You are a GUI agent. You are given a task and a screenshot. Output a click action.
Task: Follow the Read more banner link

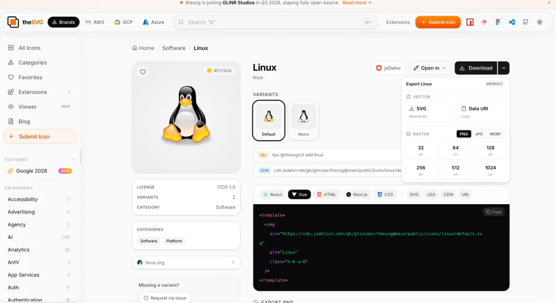(357, 3)
